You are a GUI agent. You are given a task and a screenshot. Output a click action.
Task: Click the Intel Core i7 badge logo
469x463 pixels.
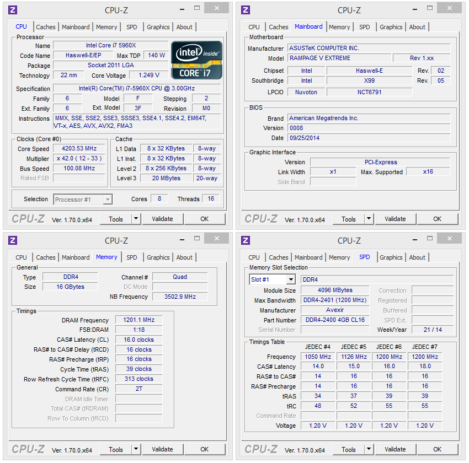tap(196, 60)
